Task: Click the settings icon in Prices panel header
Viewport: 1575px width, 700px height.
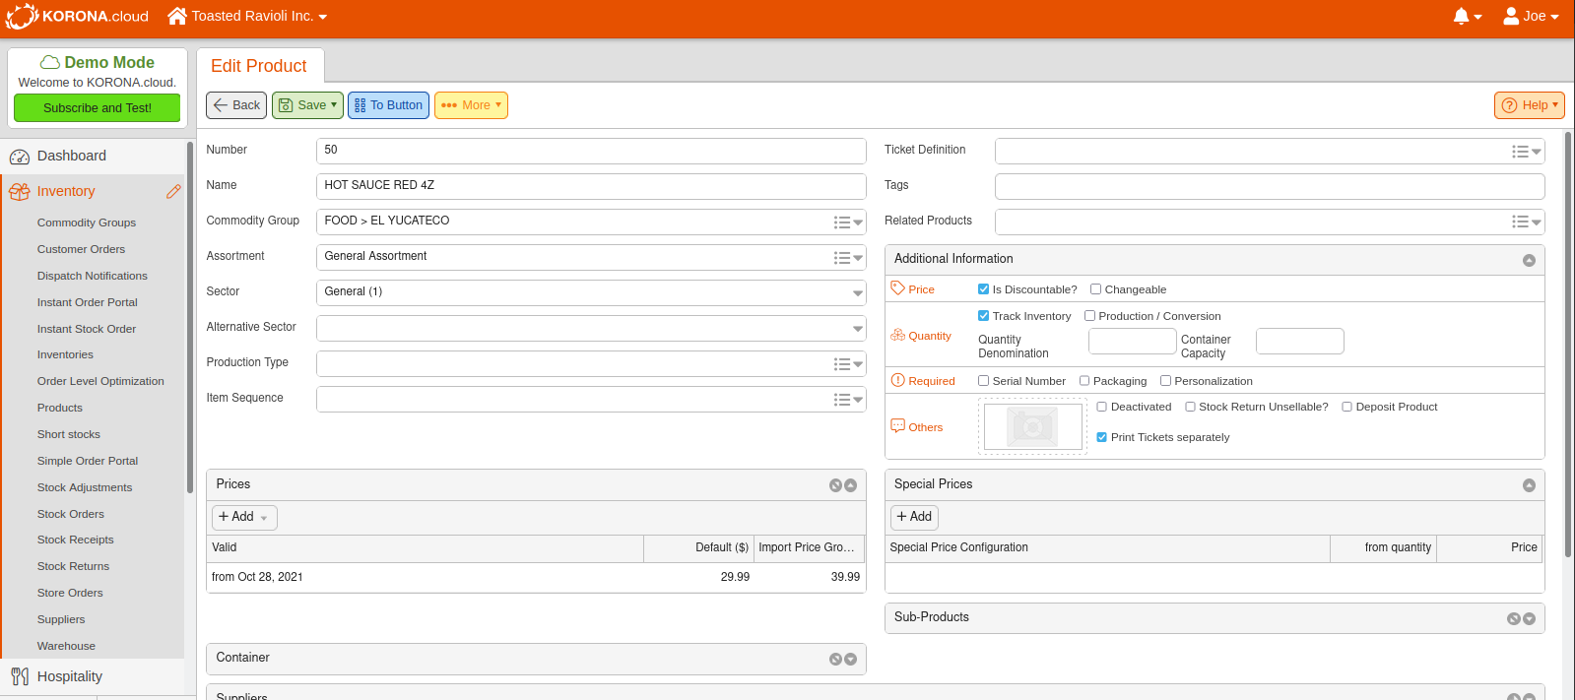Action: (x=835, y=485)
